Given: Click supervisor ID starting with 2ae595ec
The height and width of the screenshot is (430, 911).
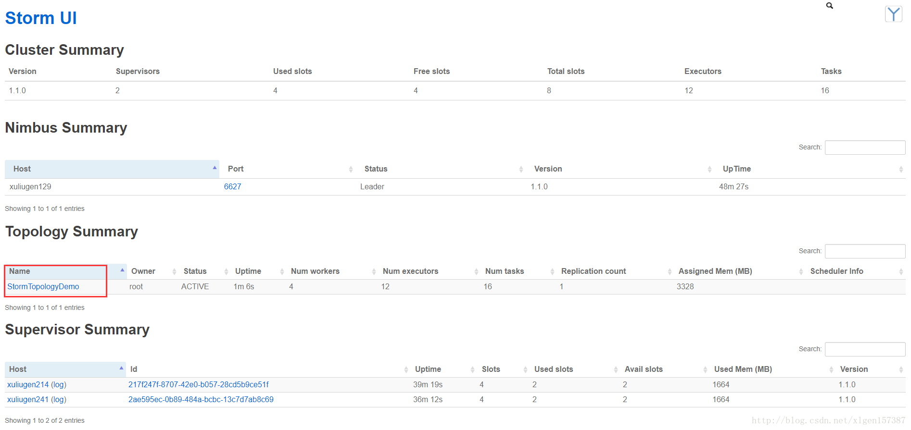Looking at the screenshot, I should pos(201,400).
